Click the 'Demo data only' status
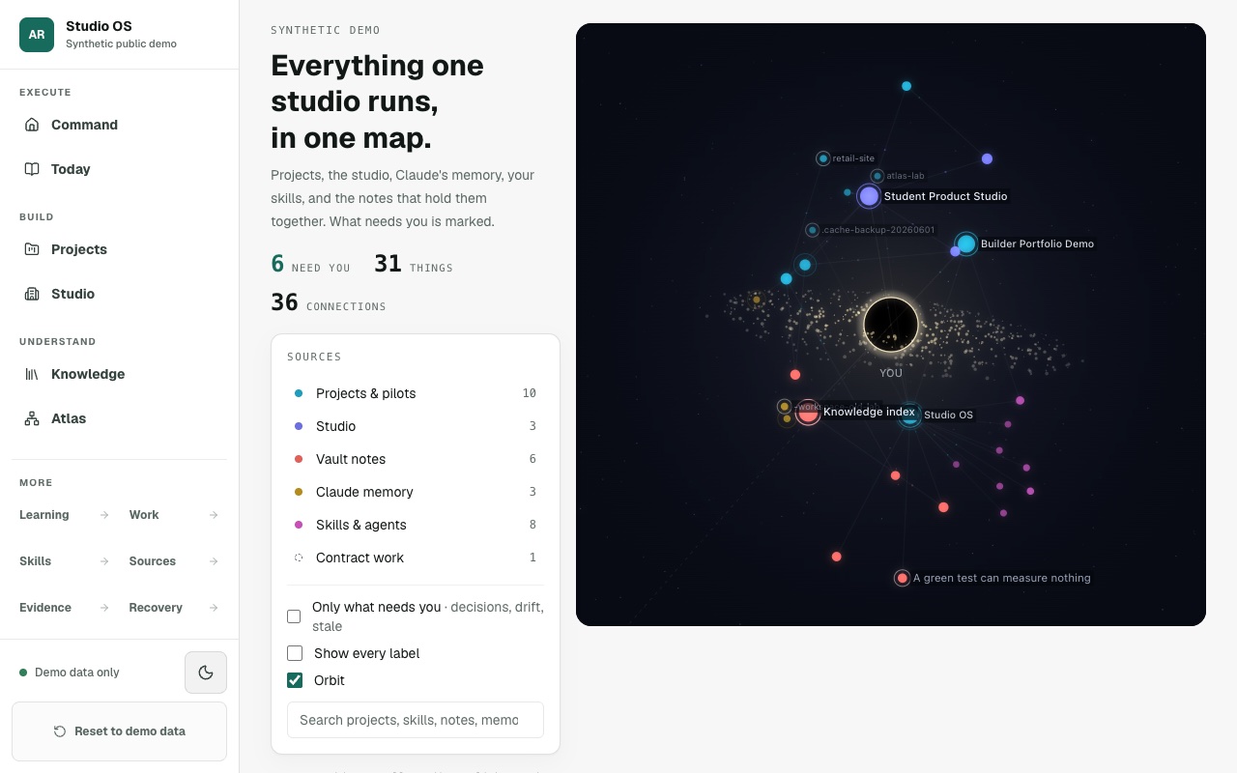 (x=70, y=673)
